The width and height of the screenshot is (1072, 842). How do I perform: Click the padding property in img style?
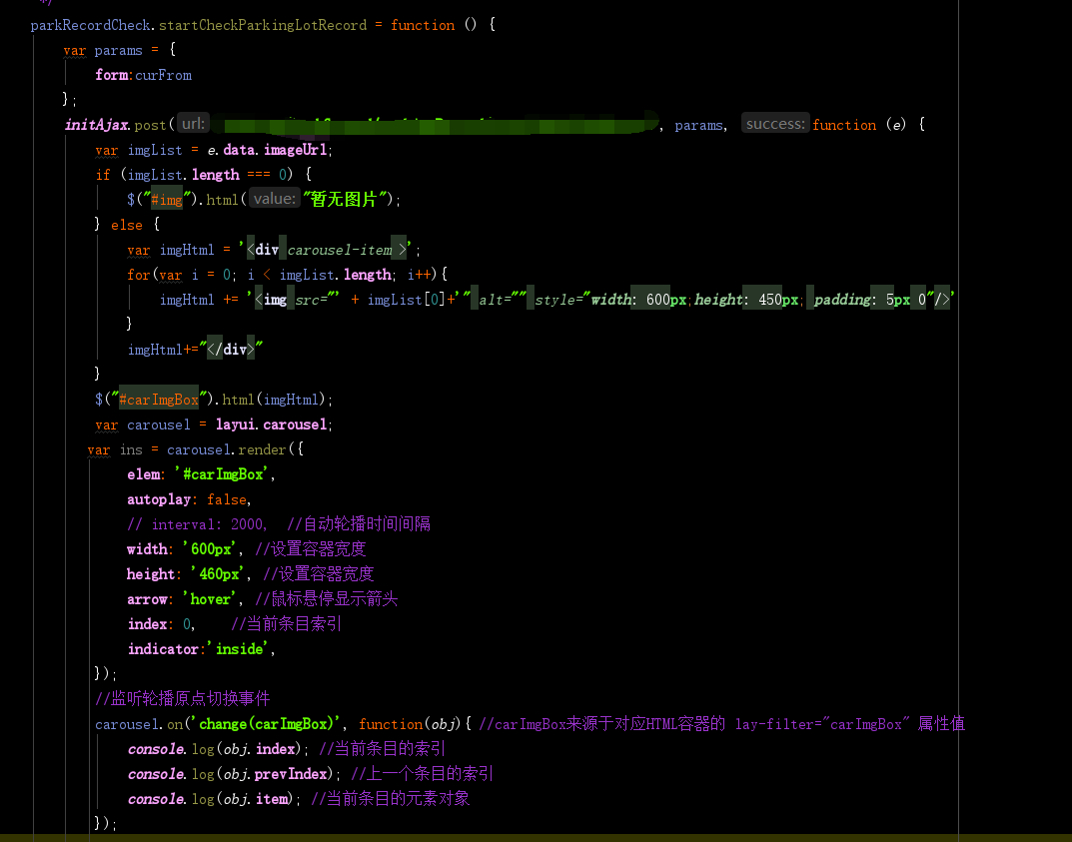click(x=841, y=300)
